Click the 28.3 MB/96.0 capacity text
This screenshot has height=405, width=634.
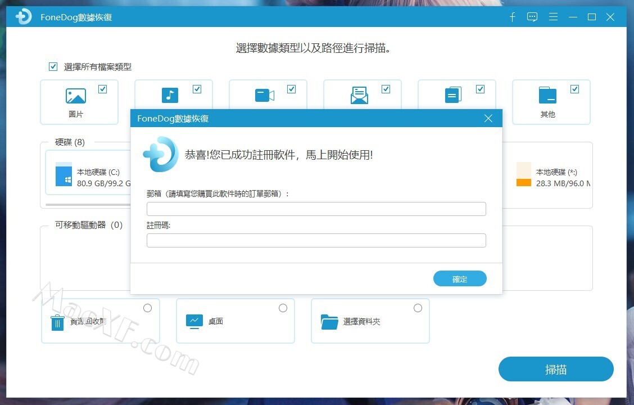(563, 183)
